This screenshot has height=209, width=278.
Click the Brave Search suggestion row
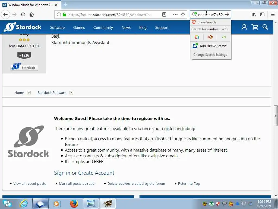[210, 22]
